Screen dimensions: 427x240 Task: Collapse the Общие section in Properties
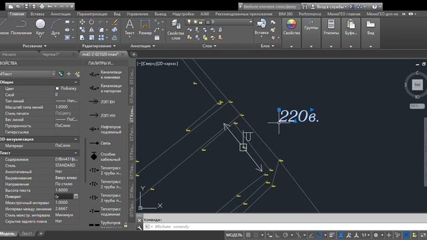pyautogui.click(x=75, y=82)
